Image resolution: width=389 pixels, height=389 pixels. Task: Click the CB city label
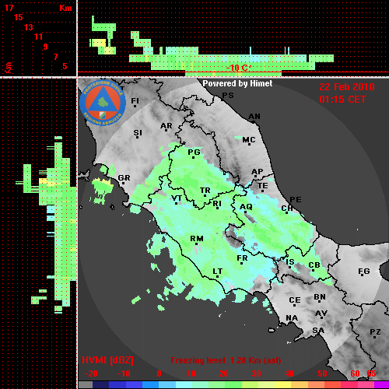[x=314, y=265]
